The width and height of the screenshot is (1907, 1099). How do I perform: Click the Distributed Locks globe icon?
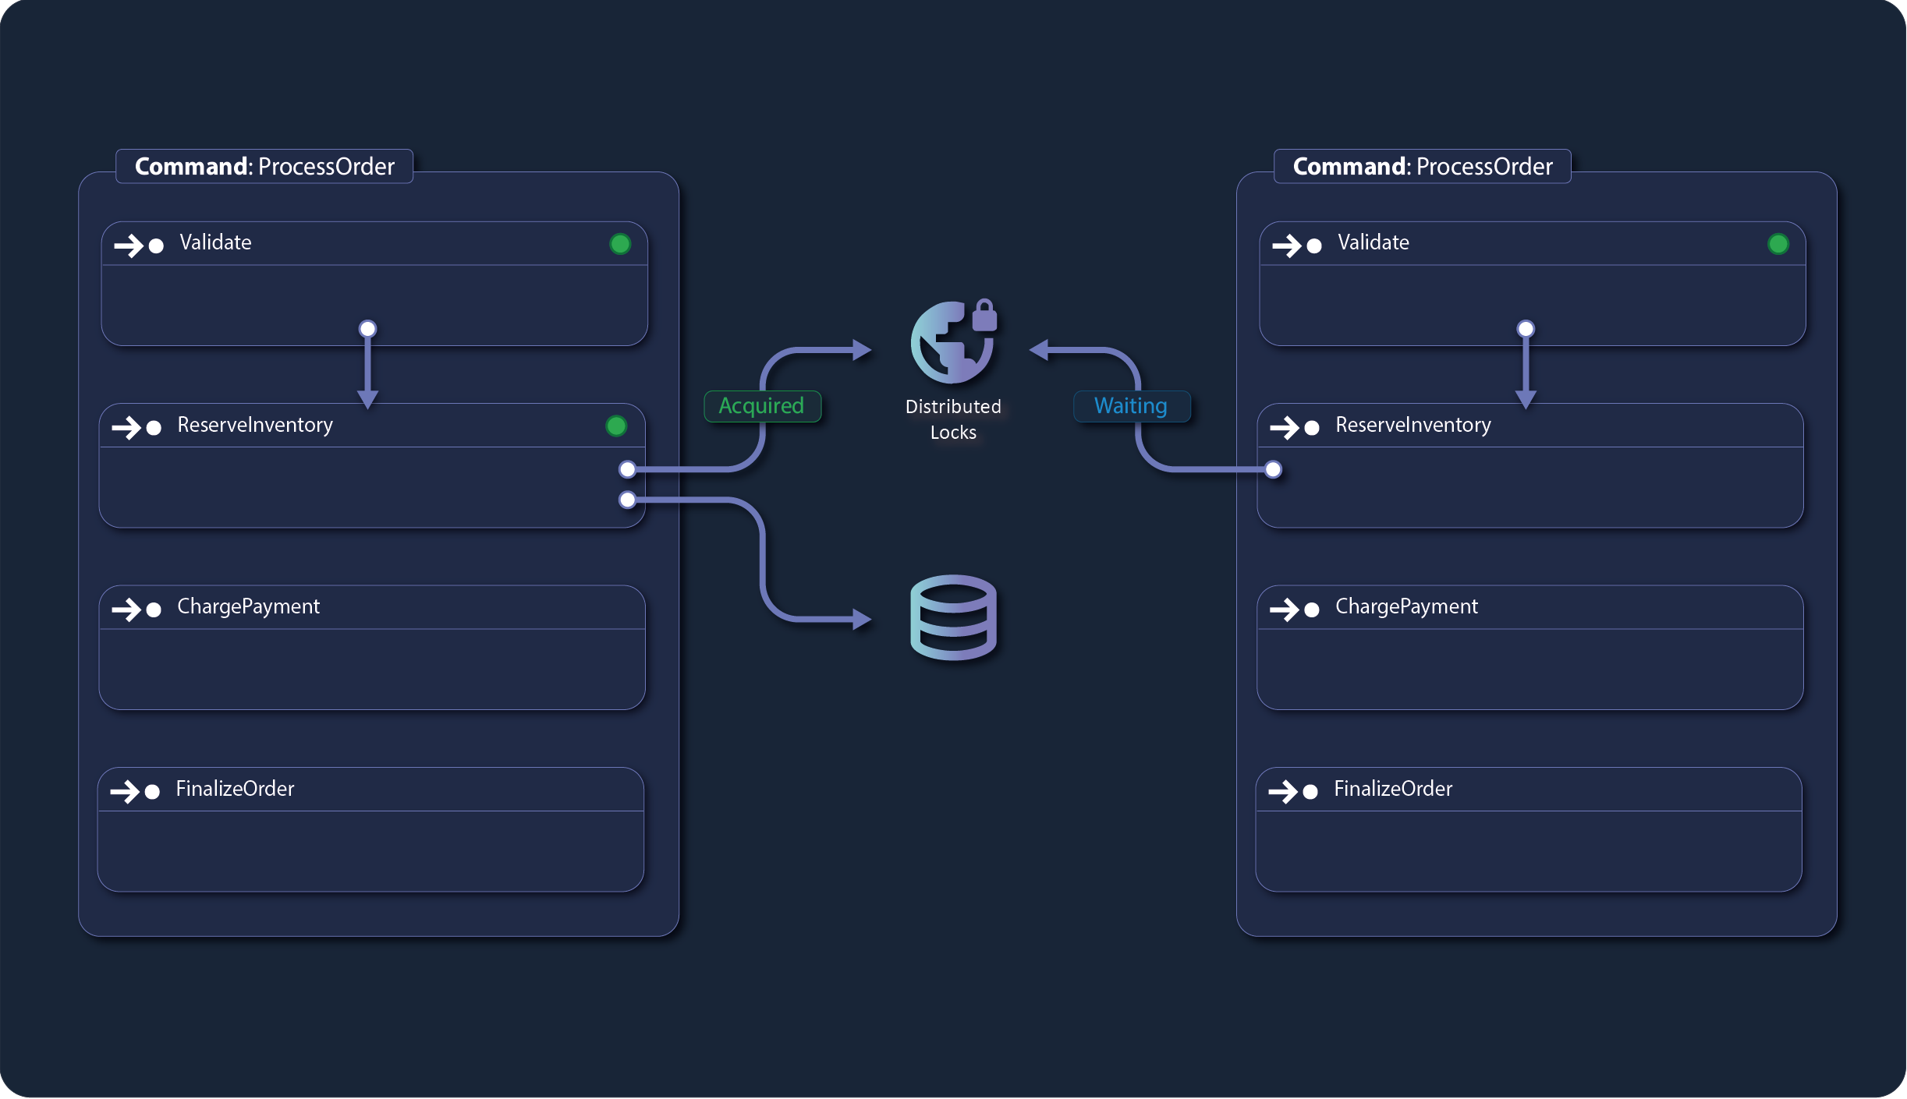952,342
